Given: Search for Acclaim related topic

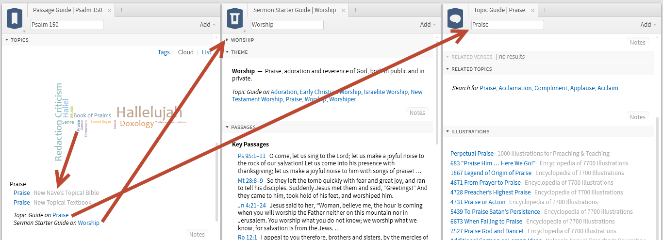Looking at the screenshot, I should [x=608, y=88].
